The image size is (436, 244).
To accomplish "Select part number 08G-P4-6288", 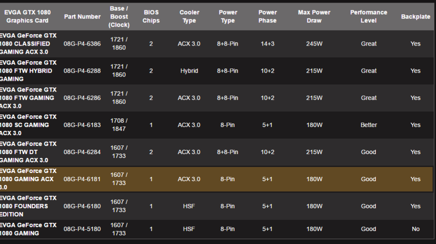I will pos(82,71).
